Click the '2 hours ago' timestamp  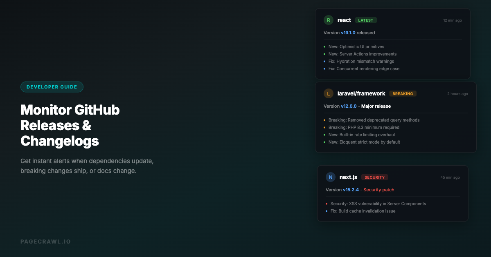click(457, 93)
